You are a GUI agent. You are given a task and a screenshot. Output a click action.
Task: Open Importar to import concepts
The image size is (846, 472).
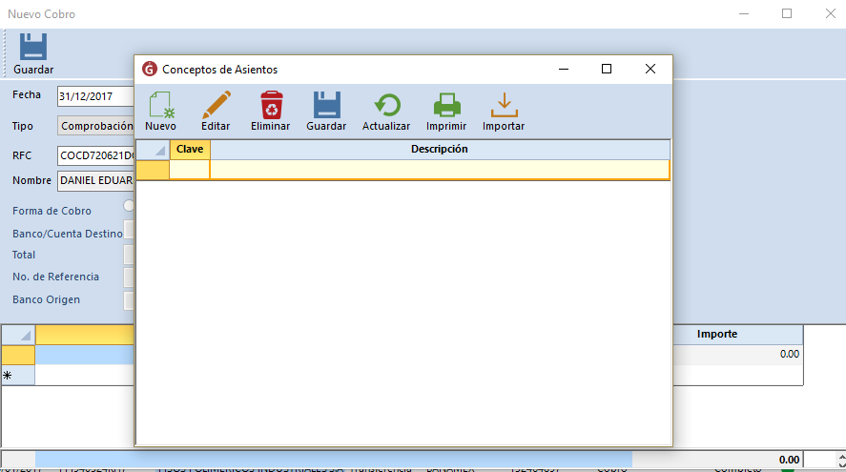pyautogui.click(x=503, y=111)
